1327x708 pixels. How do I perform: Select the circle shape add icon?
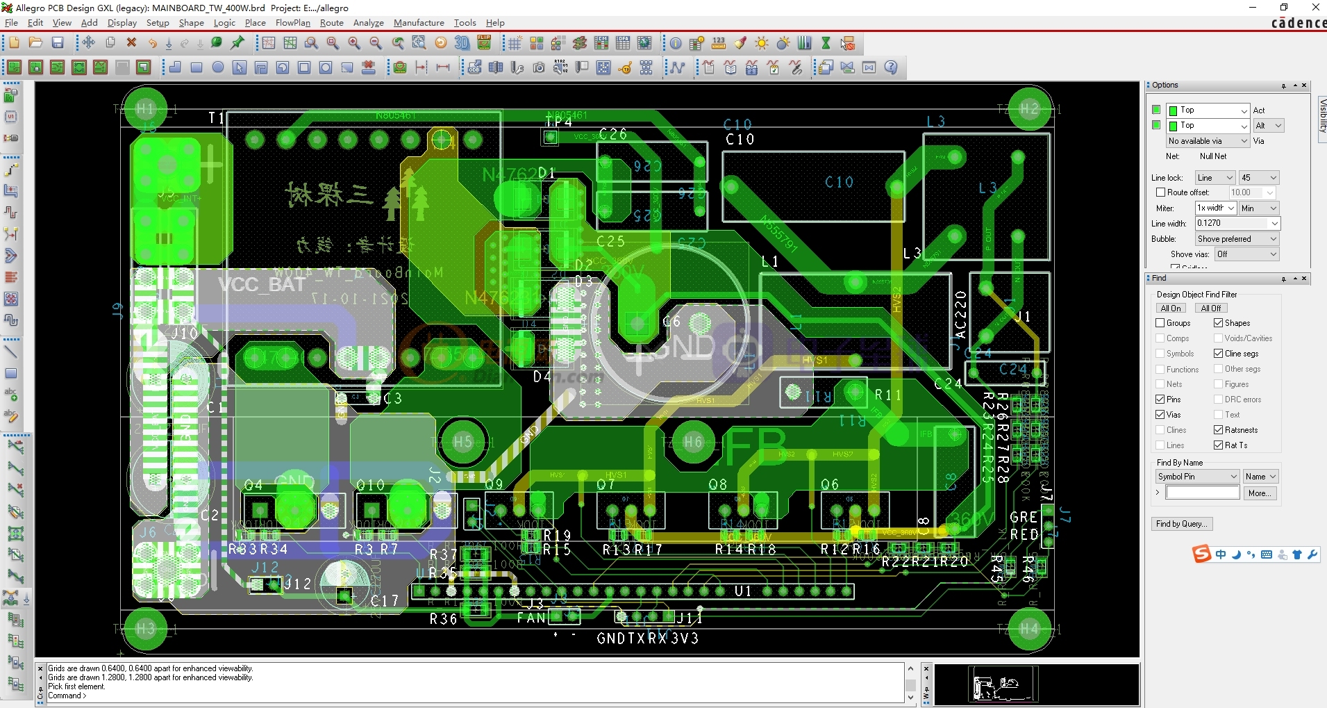click(x=218, y=67)
